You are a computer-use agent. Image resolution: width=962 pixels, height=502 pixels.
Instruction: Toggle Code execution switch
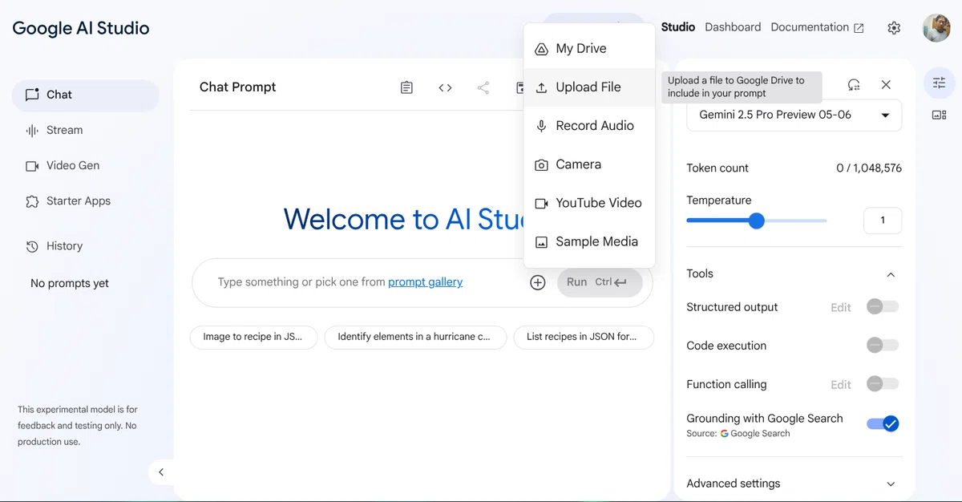click(x=883, y=345)
